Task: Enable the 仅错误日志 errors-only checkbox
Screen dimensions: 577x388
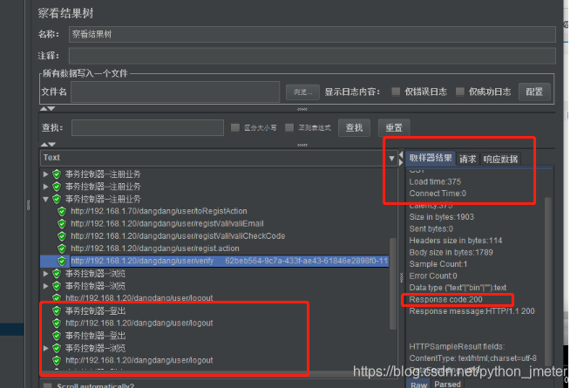Action: point(396,92)
